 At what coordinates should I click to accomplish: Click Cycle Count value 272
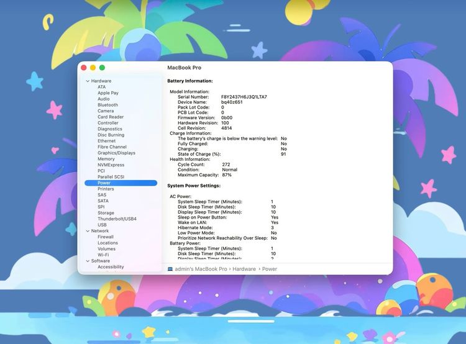point(226,165)
